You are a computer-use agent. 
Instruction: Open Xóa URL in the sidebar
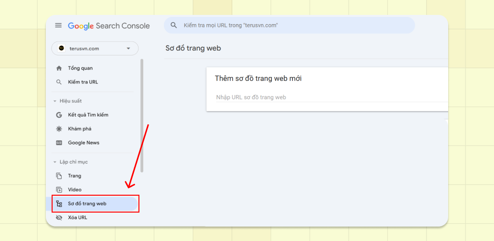coord(78,217)
